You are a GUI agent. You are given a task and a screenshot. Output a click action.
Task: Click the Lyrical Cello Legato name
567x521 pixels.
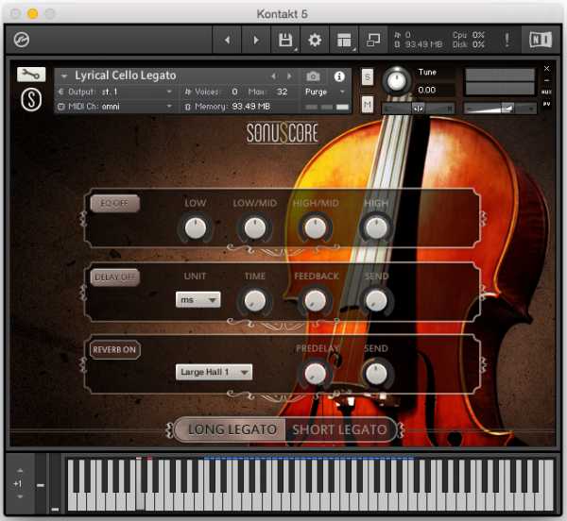(125, 76)
